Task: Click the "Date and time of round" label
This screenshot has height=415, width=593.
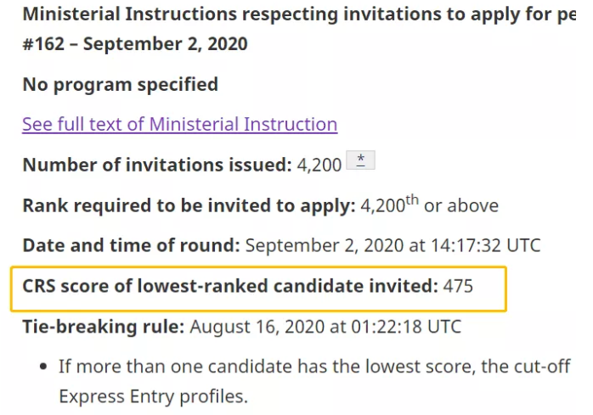Action: (x=131, y=245)
